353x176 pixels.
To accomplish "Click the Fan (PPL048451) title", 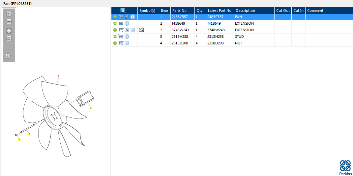I will (17, 4).
